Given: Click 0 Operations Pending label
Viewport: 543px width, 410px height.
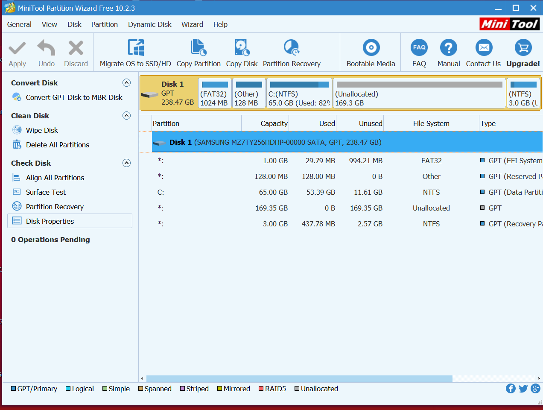Looking at the screenshot, I should [x=50, y=240].
